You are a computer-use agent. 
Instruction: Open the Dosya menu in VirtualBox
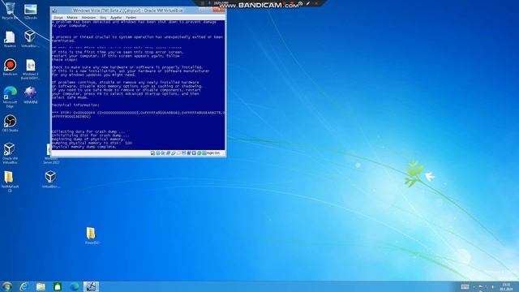click(58, 17)
